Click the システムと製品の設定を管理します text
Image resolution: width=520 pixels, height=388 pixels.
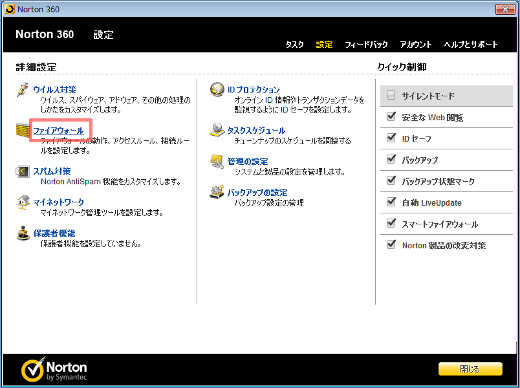click(290, 172)
